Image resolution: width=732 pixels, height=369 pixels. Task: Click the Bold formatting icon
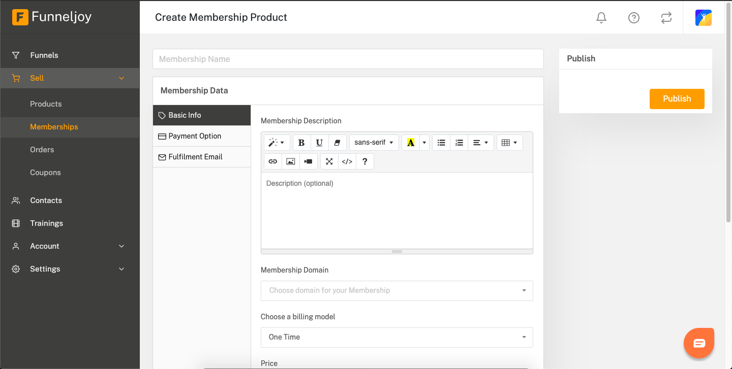[301, 143]
